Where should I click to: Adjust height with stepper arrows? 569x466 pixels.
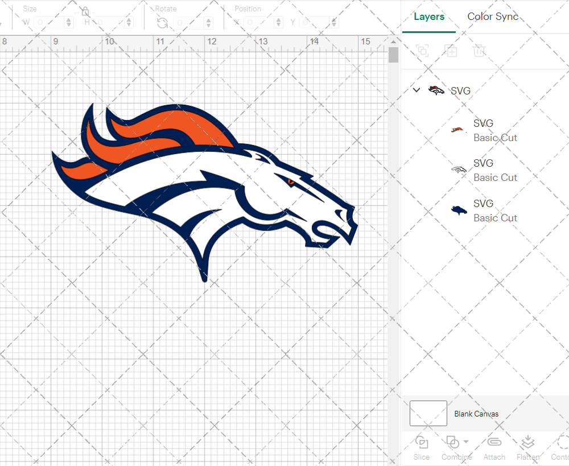coord(129,23)
